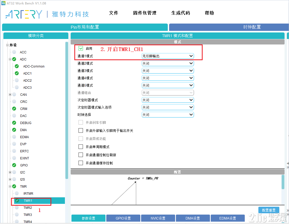Click the disabled 开启刹车引脚 checkbox
289x224 pixels.
pyautogui.click(x=81, y=122)
